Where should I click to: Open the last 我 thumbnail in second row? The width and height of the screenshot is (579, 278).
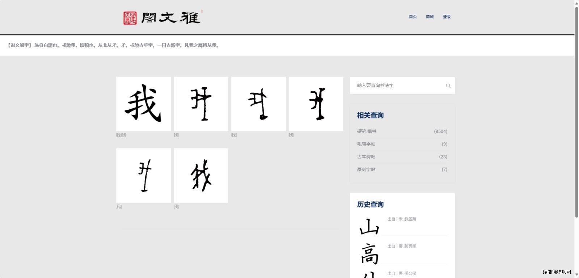point(201,175)
